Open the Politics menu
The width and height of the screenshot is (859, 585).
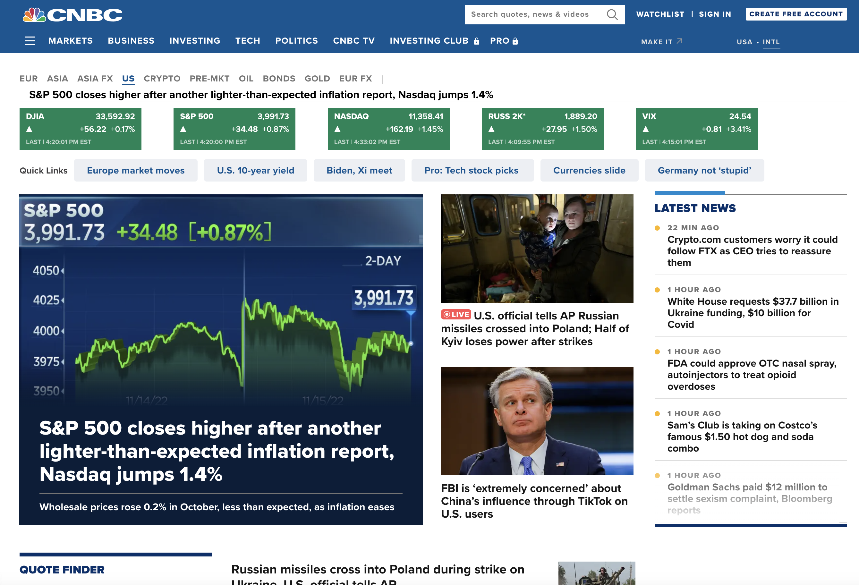pyautogui.click(x=296, y=41)
